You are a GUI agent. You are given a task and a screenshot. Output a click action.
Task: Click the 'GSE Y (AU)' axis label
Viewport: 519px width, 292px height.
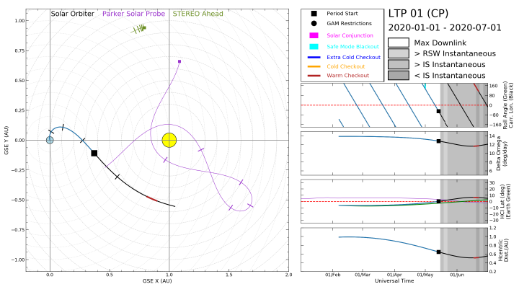coord(6,140)
